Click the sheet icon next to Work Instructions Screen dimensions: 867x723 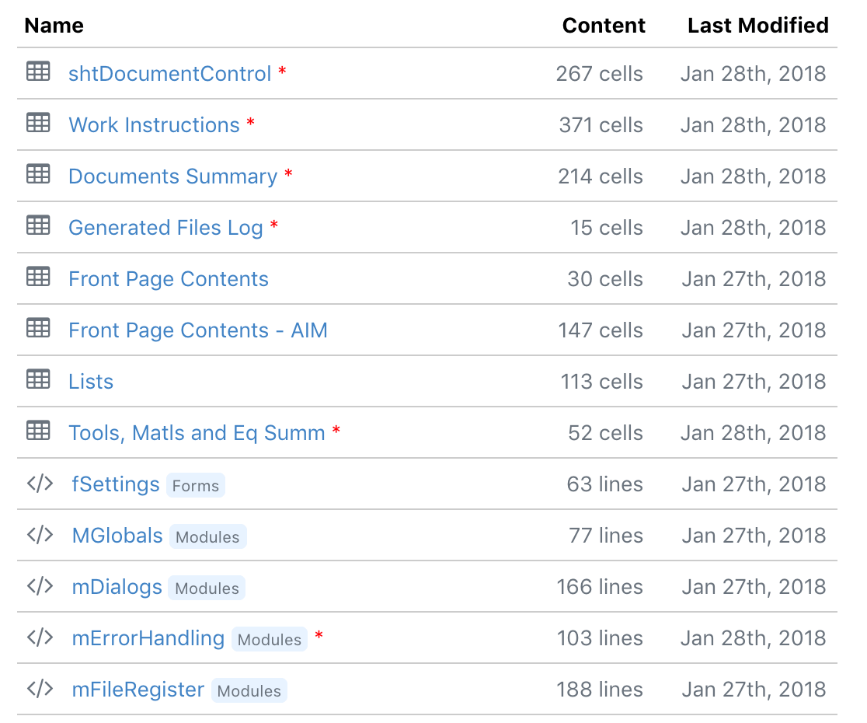coord(38,124)
